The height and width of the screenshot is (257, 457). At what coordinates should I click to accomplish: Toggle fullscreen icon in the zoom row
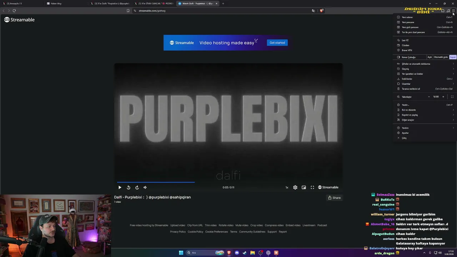pos(452,97)
